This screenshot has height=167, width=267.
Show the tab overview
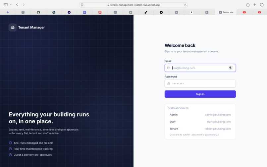coord(262,5)
